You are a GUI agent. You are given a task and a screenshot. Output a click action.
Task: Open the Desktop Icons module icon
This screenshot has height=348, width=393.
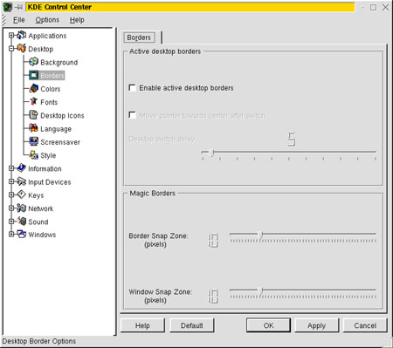[34, 115]
